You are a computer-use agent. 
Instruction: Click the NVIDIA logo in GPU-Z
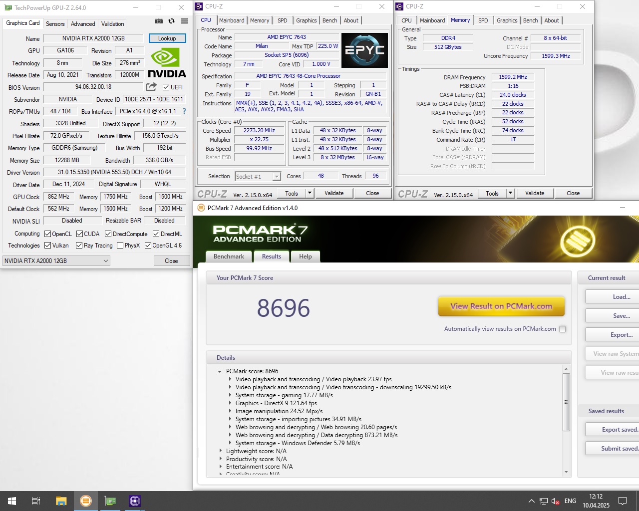[x=167, y=63]
